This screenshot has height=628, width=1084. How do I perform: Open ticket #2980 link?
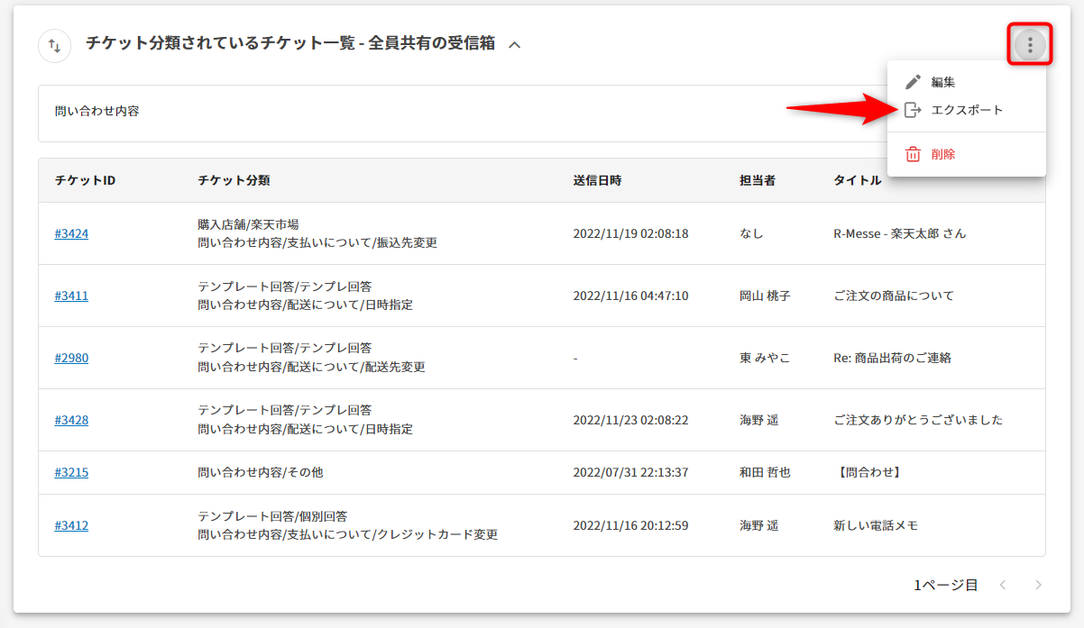pos(71,358)
